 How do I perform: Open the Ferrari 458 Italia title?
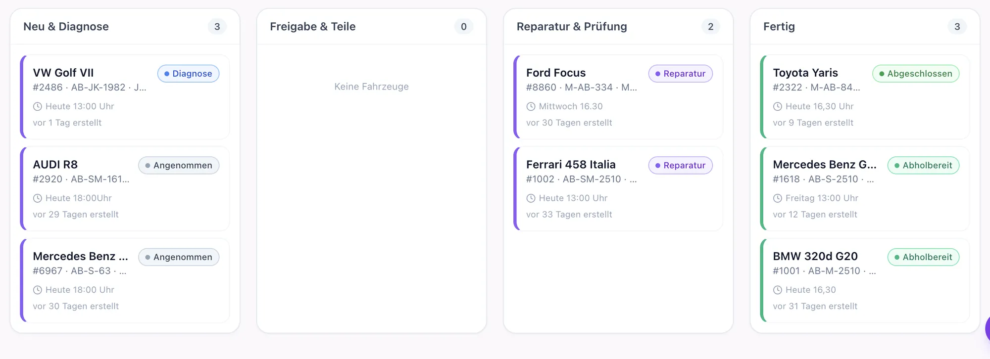click(x=571, y=165)
